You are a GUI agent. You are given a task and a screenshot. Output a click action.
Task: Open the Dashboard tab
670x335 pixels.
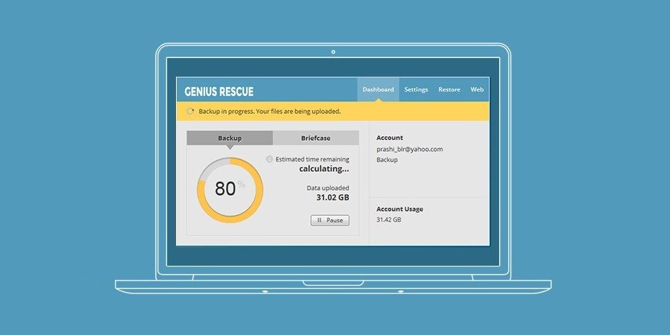click(378, 90)
